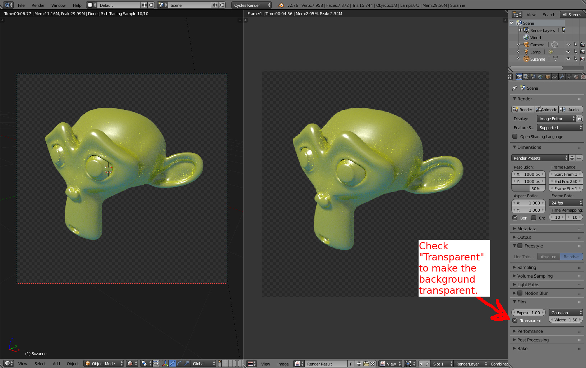Open the top bar Render menu
The width and height of the screenshot is (586, 368).
pos(38,5)
